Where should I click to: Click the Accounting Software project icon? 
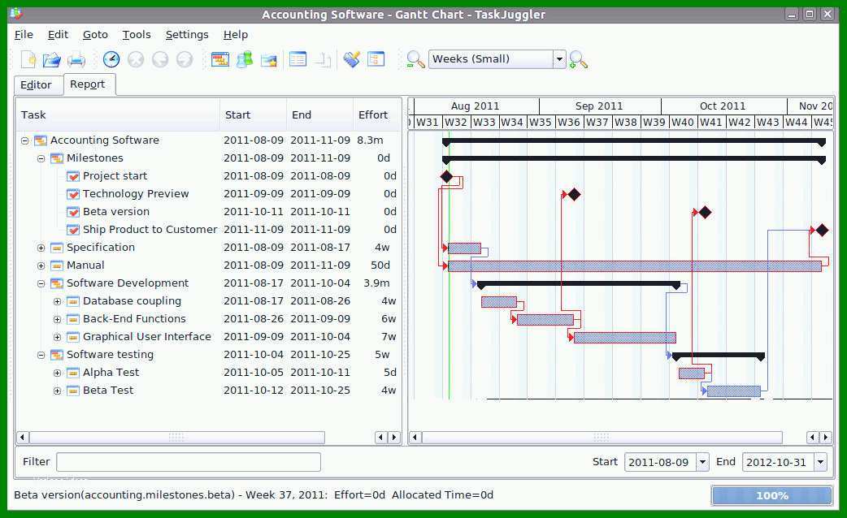point(41,140)
